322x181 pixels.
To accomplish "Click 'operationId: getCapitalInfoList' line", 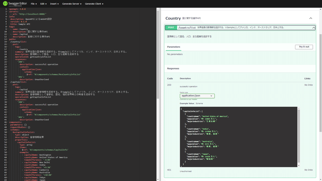I will (33, 97).
